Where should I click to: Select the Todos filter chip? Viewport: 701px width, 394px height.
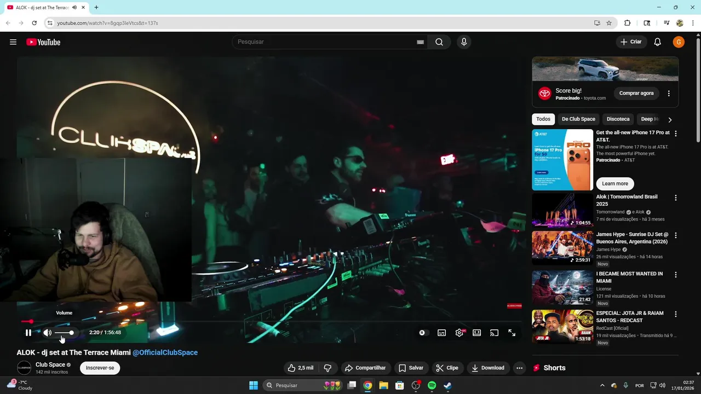[x=543, y=119]
